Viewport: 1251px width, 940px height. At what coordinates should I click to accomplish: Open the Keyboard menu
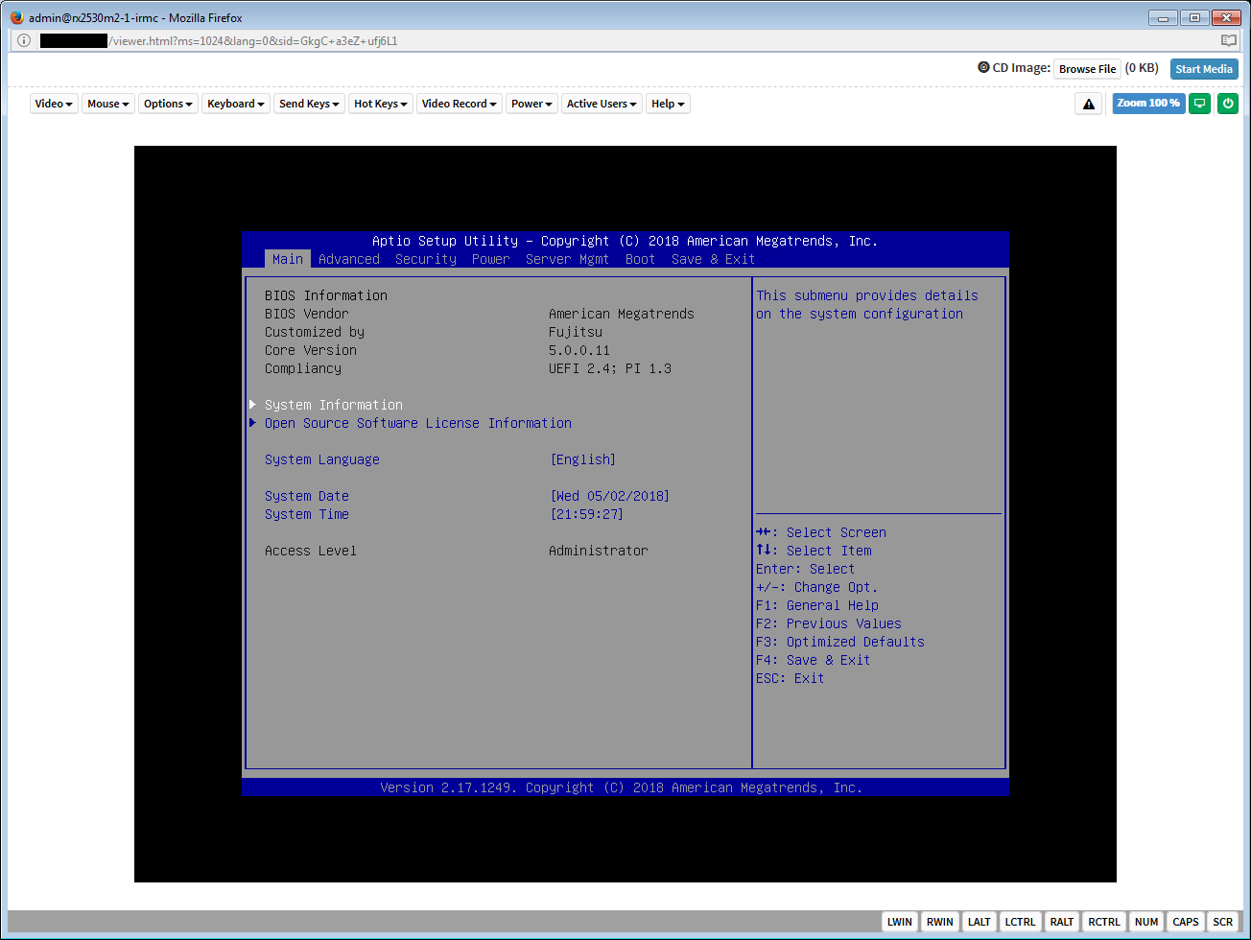(x=235, y=104)
